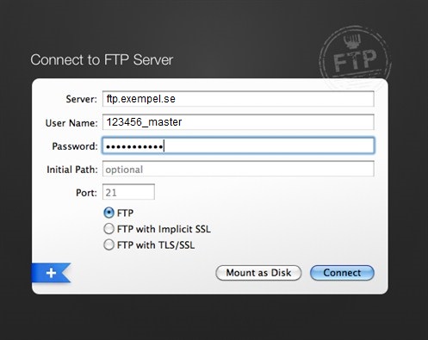This screenshot has width=428, height=340.
Task: Click the Port field showing 21
Action: point(128,192)
